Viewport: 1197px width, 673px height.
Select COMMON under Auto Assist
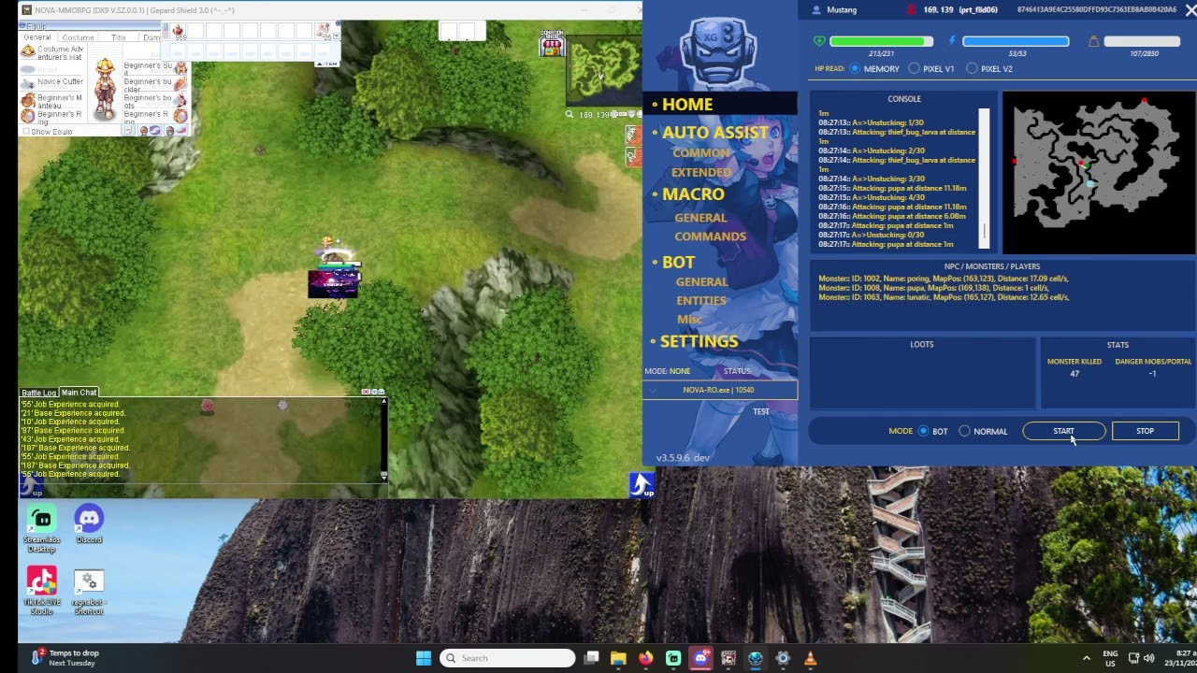(x=700, y=153)
